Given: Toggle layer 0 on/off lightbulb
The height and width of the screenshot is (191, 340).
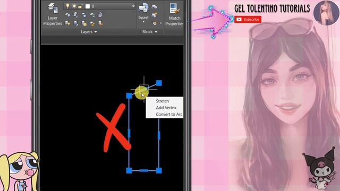Looking at the screenshot, I should click(67, 6).
